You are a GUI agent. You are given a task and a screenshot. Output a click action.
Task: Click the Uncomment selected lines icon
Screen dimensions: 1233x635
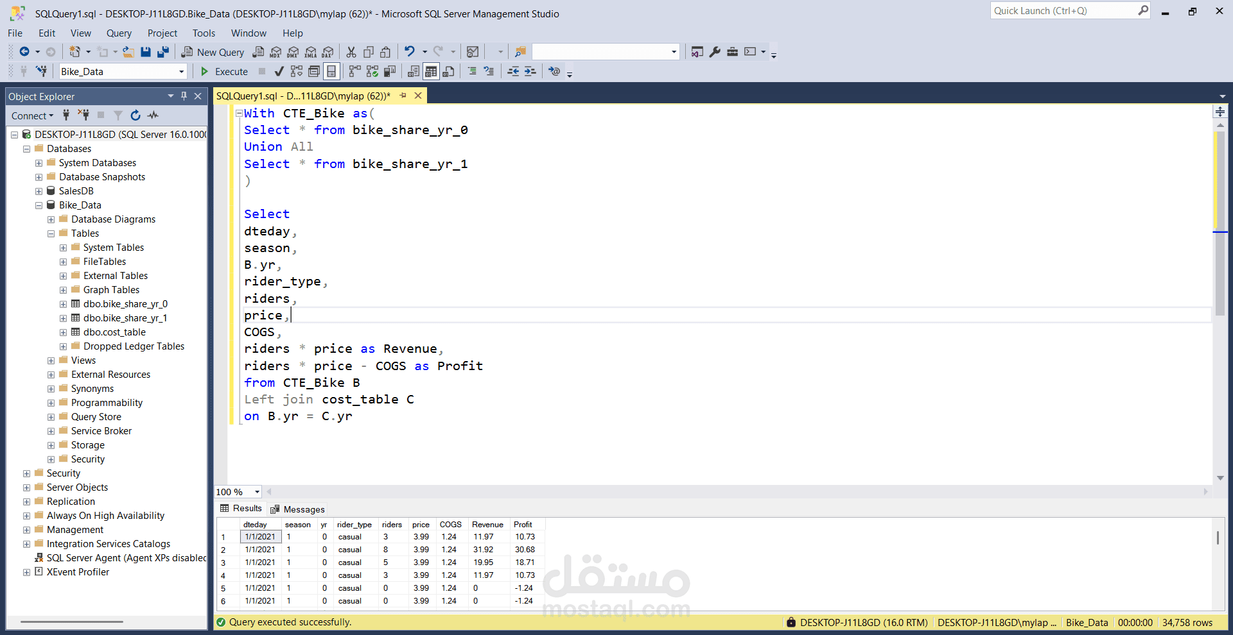coord(489,71)
